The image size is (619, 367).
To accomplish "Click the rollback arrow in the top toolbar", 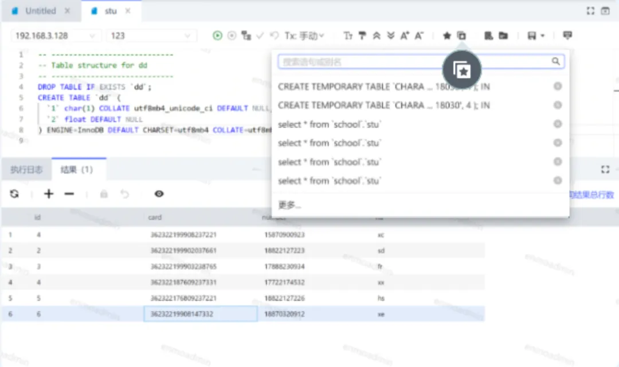I will [x=275, y=36].
